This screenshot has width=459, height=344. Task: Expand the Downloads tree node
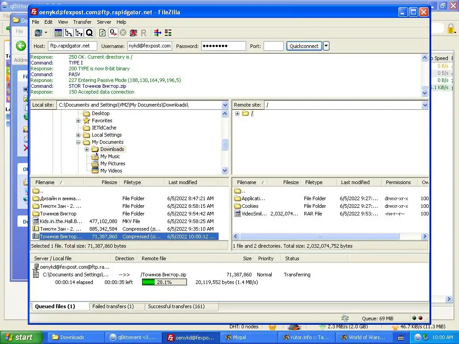point(87,150)
